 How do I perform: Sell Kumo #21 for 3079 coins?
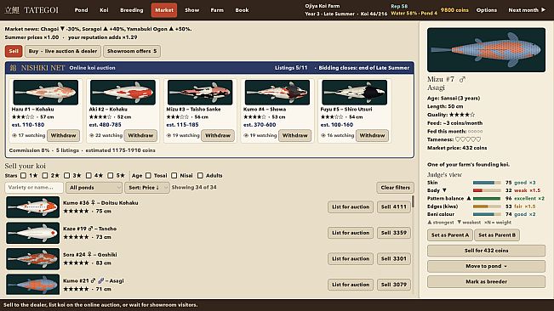[394, 285]
